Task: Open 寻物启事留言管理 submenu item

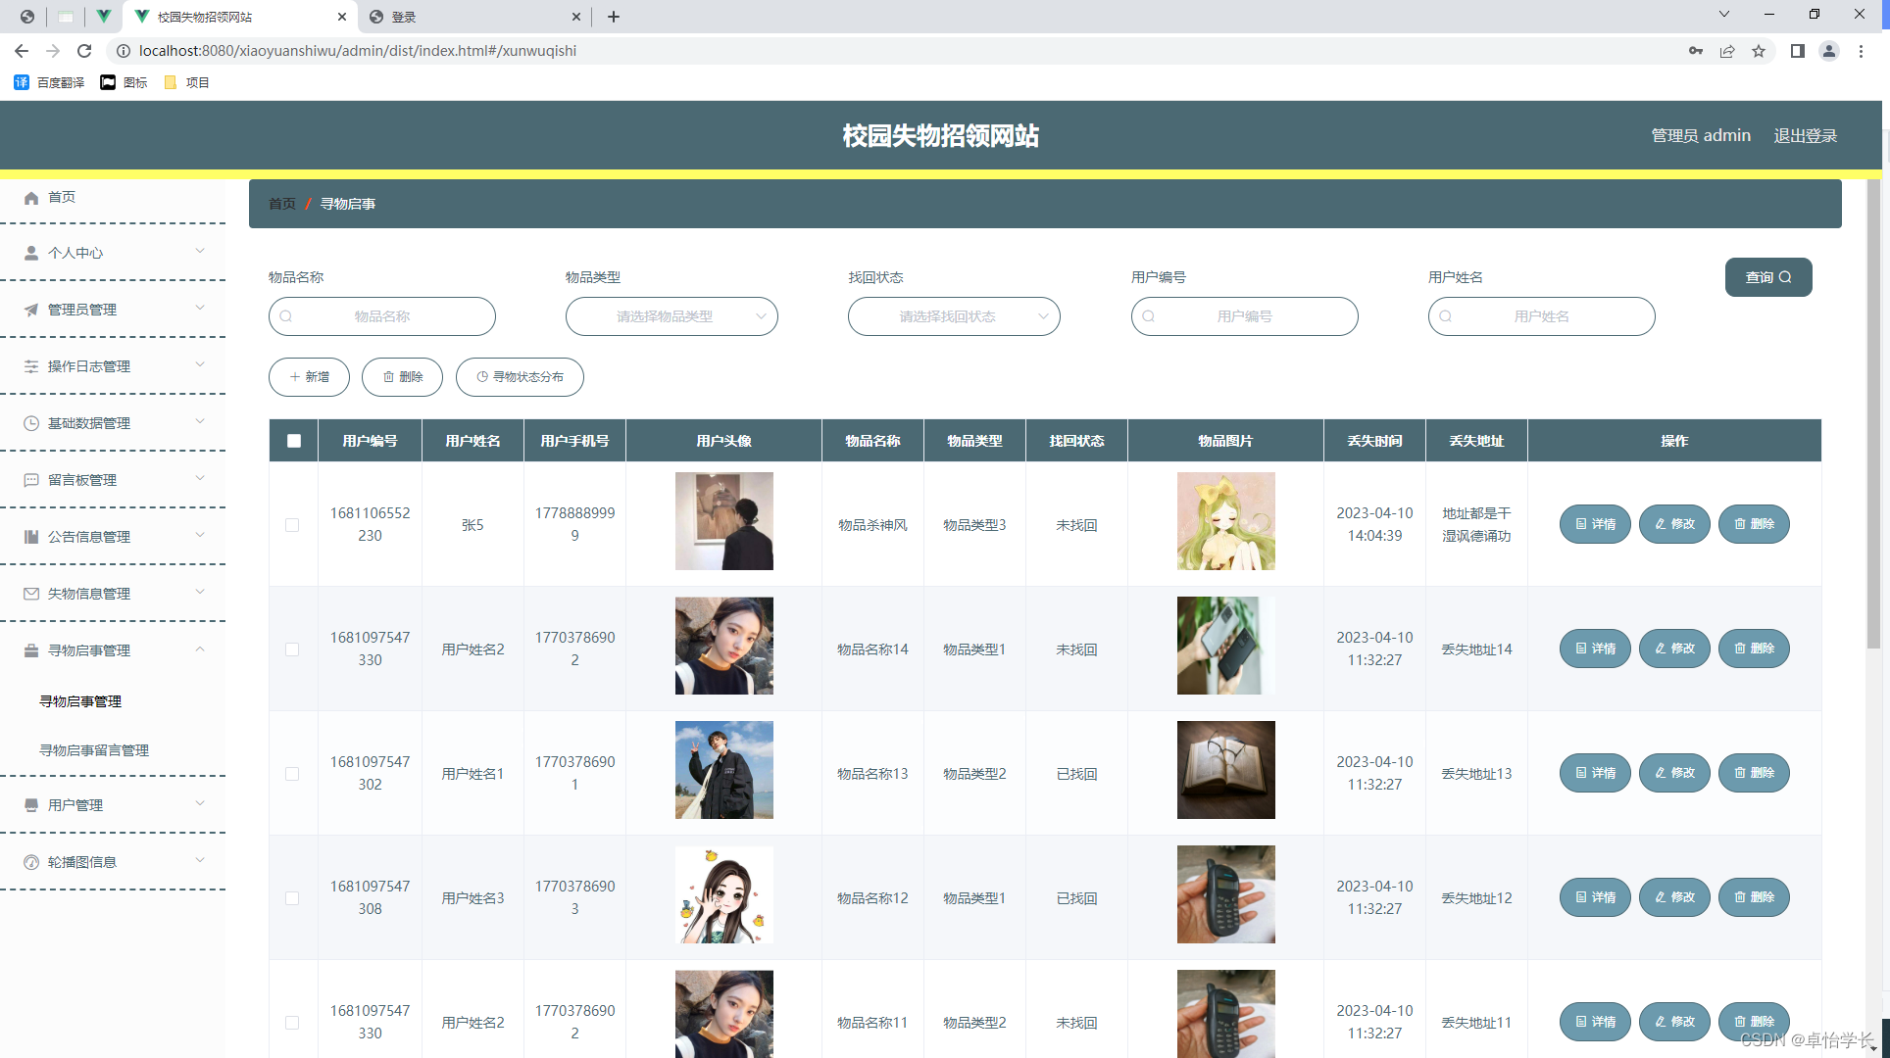Action: (94, 750)
